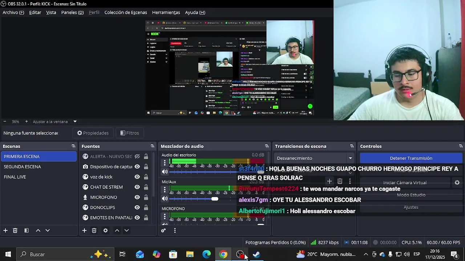Image resolution: width=465 pixels, height=261 pixels.
Task: Open Mic/Aux channel options dots
Action: pos(165,190)
